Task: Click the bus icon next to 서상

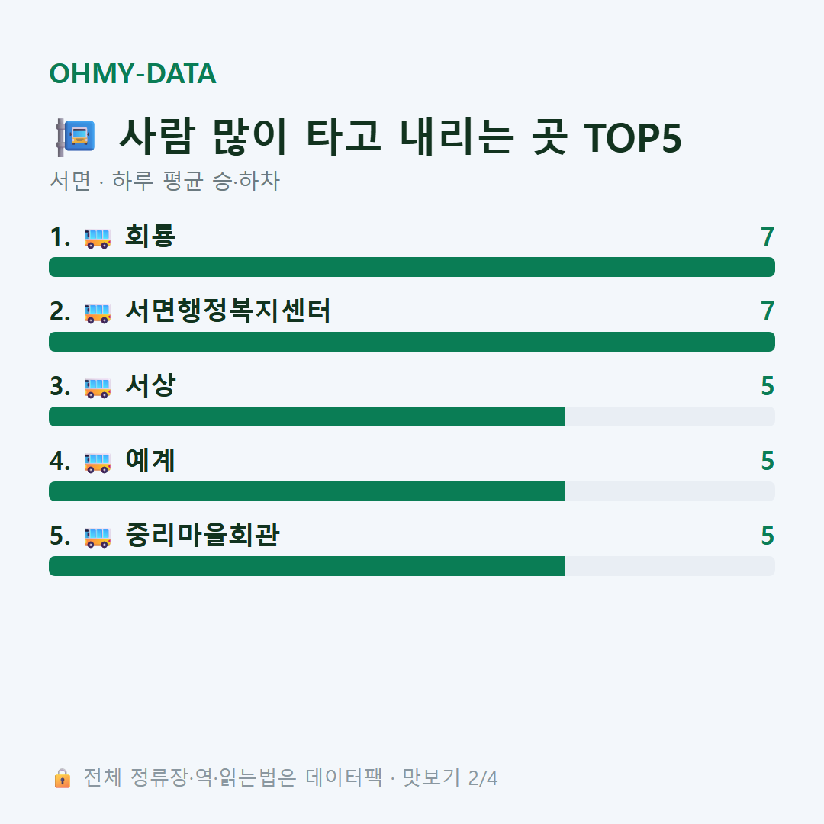Action: (98, 388)
